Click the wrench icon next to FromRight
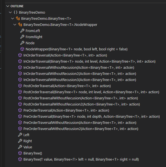The image size is (166, 167). click(22, 37)
